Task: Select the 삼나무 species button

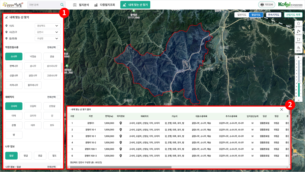Action: tap(33, 66)
